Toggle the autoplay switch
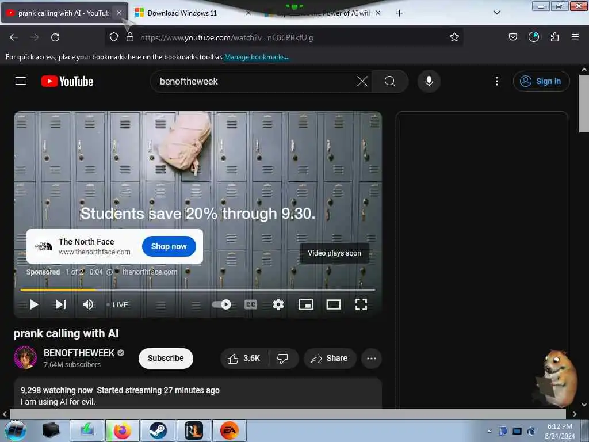Image resolution: width=589 pixels, height=442 pixels. point(221,304)
